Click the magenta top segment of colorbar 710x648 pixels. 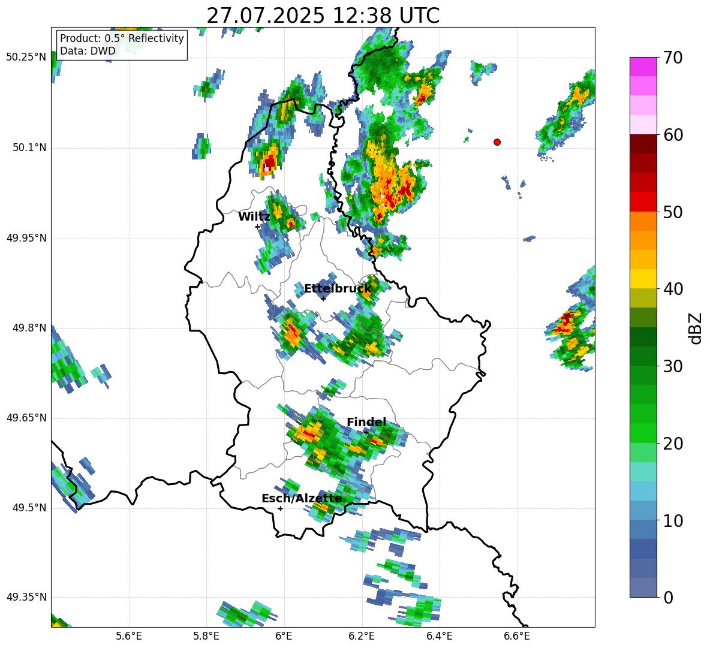click(x=643, y=67)
